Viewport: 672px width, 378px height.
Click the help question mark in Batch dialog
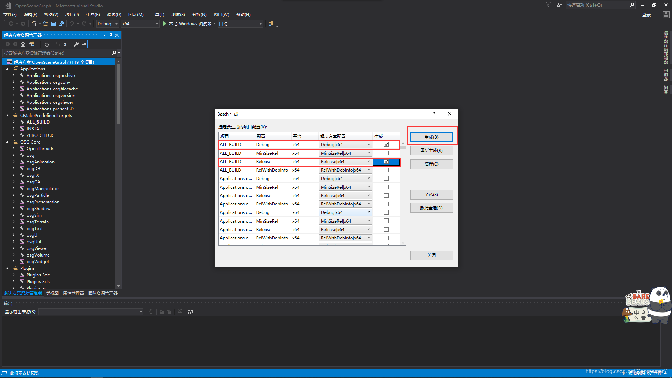[434, 114]
